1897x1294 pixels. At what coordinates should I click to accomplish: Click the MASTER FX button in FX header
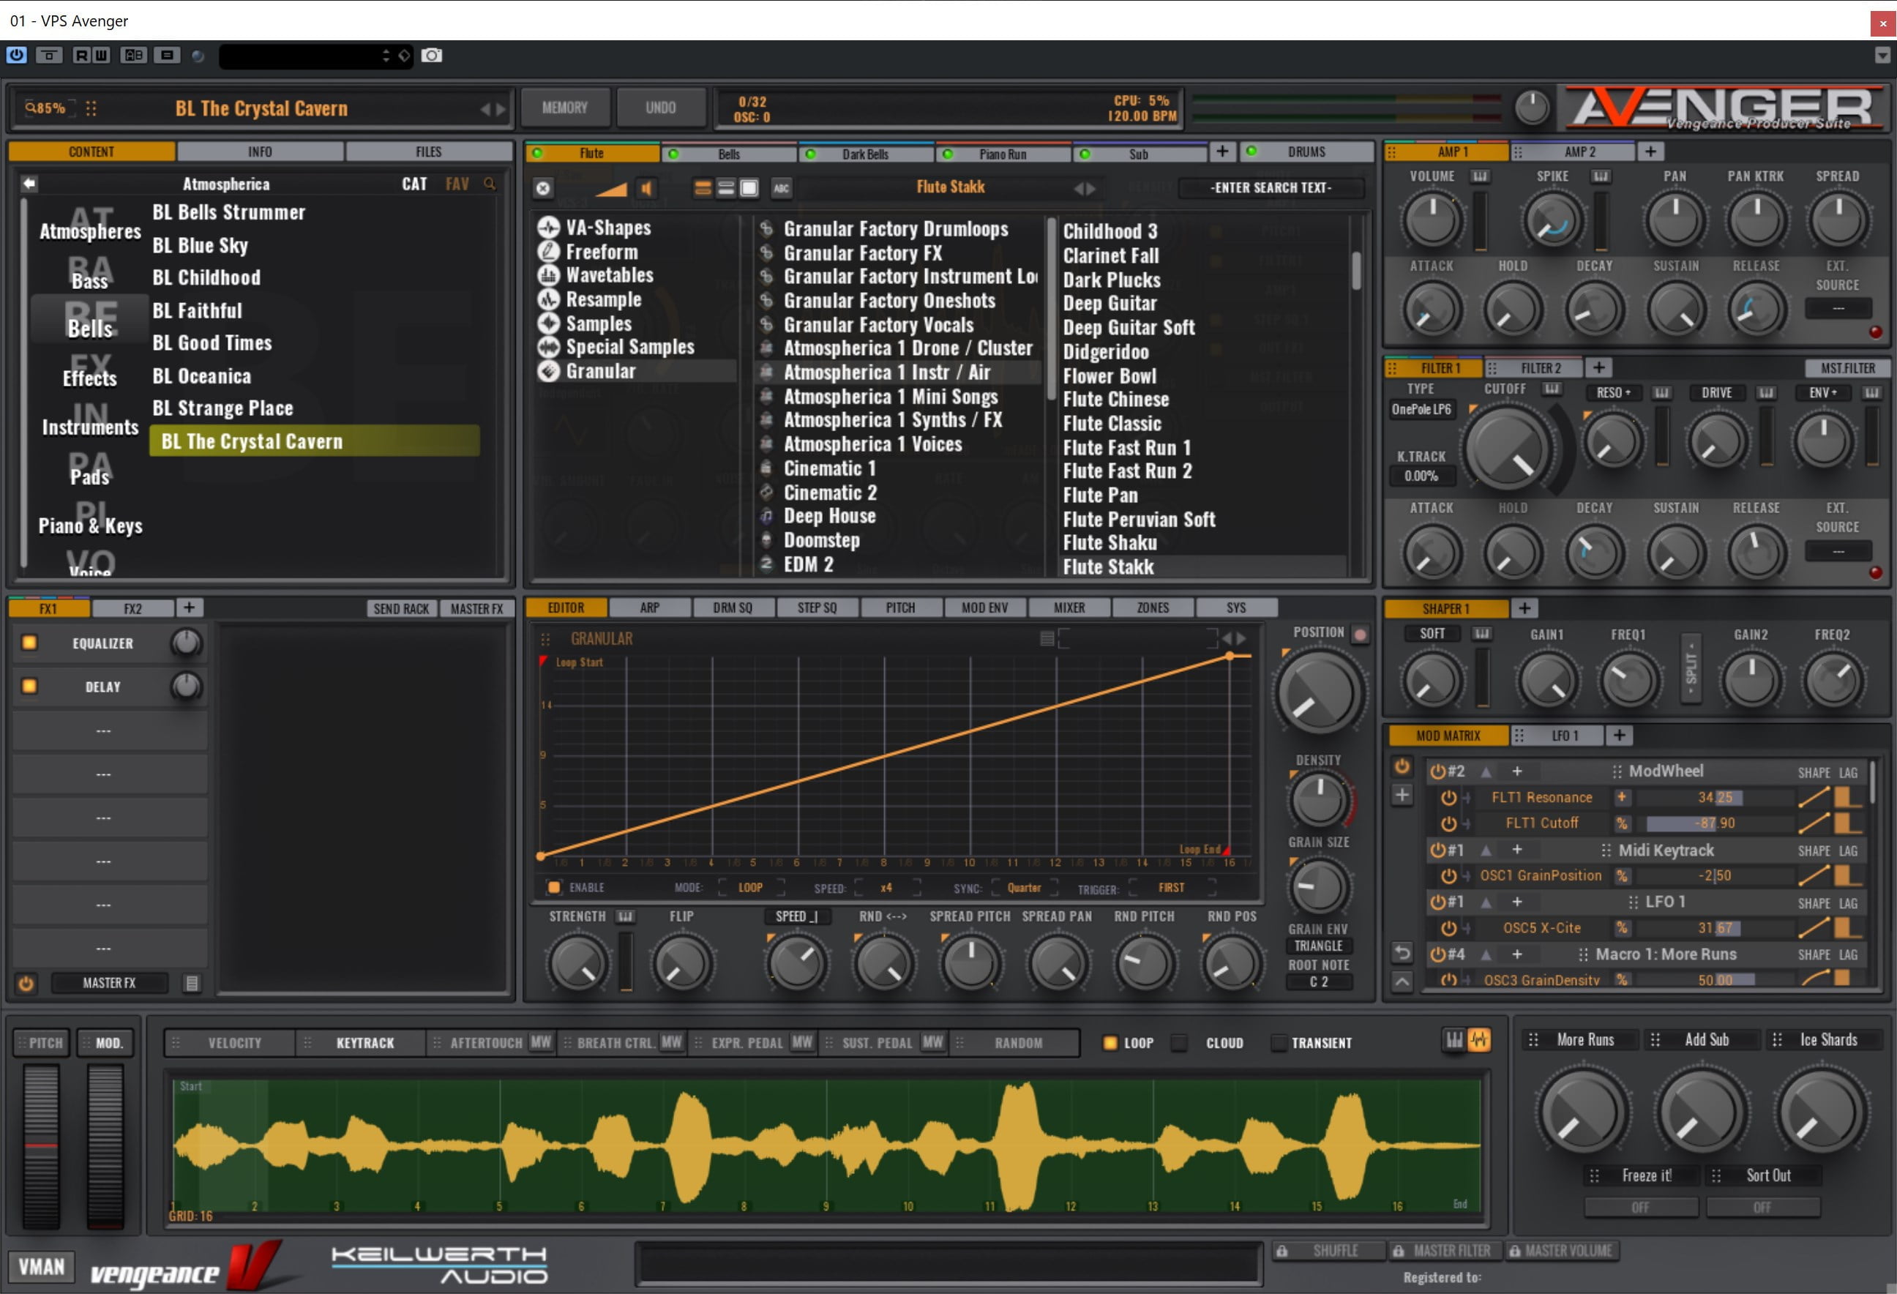(476, 608)
